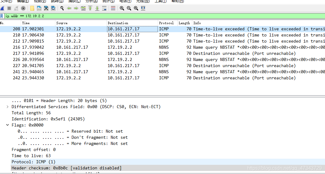Viewport: 325px width, 174px height.
Task: Open the 统计(S) menu
Action: point(109,1)
